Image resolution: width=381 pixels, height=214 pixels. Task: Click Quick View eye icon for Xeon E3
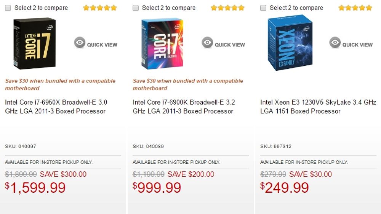335,43
